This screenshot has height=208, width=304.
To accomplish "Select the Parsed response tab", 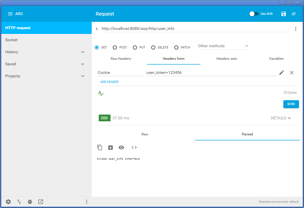I will 247,134.
